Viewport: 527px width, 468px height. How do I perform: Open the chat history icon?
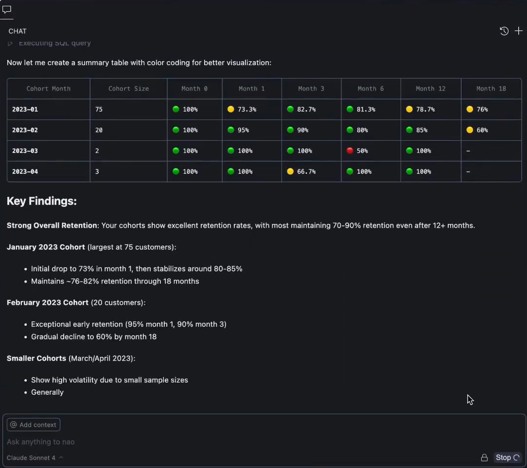[x=504, y=31]
